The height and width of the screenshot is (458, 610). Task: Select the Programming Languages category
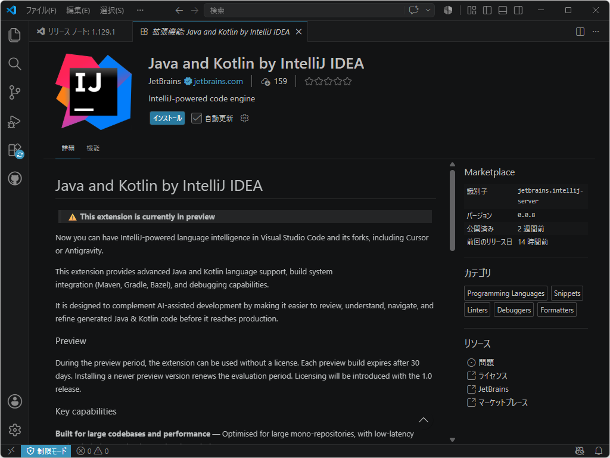[x=506, y=293]
